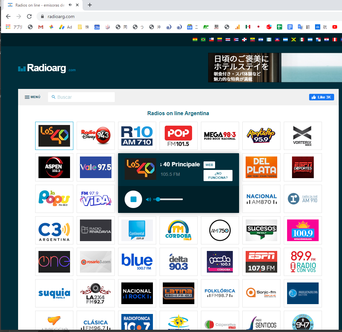Screen dimensions: 342x332
Task: Play Vorterix Rock station
Action: pos(303,136)
